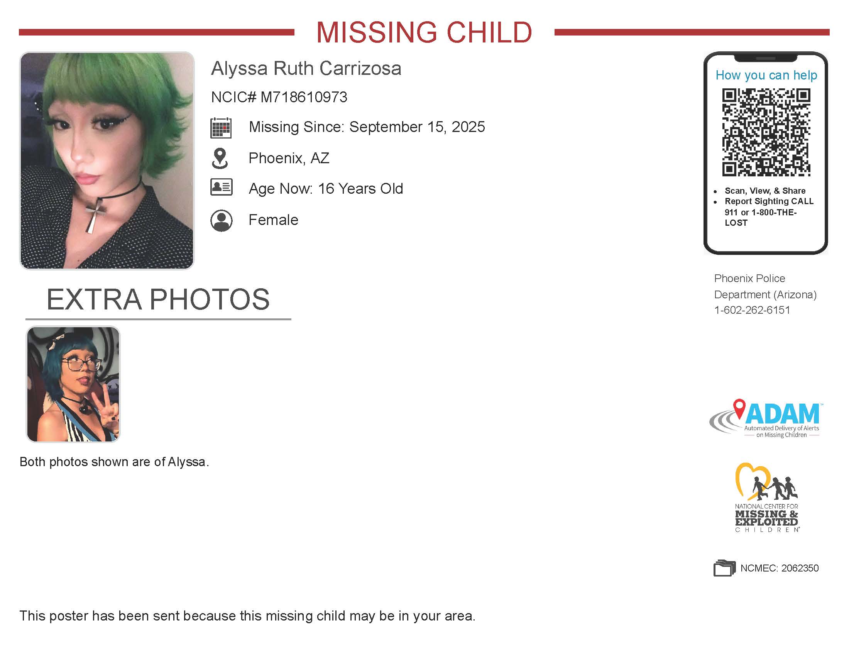849x656 pixels.
Task: Click the NCMEC: 2062350 case number
Action: click(x=780, y=568)
